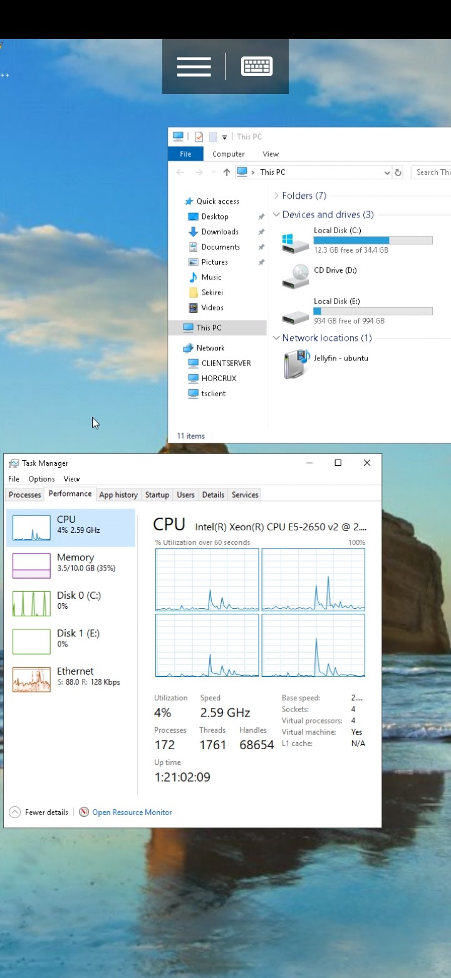Switch to the App history tab
The width and height of the screenshot is (451, 978).
(x=118, y=495)
